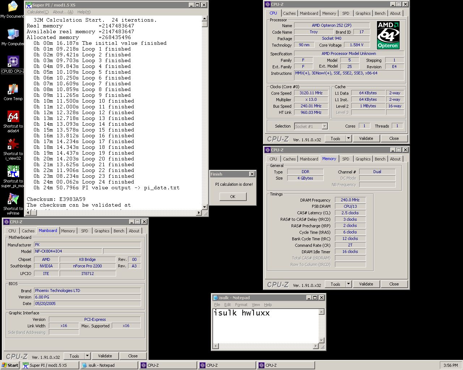This screenshot has width=463, height=370.
Task: Click Close button in Memory CPU-Z window
Action: [394, 284]
